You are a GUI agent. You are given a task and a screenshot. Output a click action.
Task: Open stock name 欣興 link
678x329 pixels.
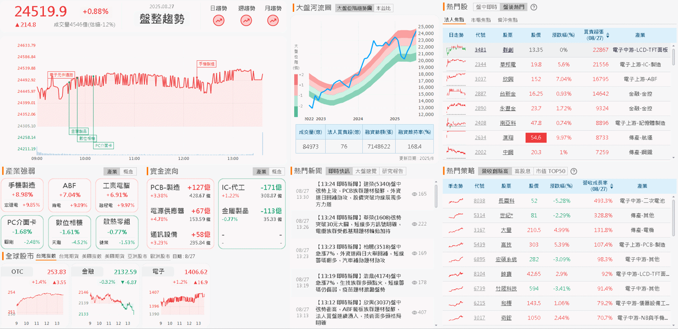tap(508, 79)
